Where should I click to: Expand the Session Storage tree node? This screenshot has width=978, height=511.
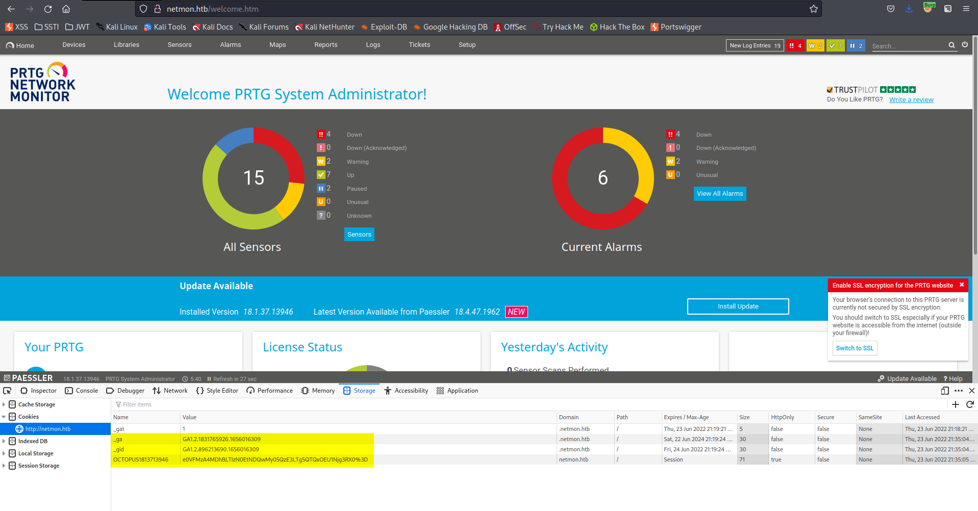[x=4, y=466]
